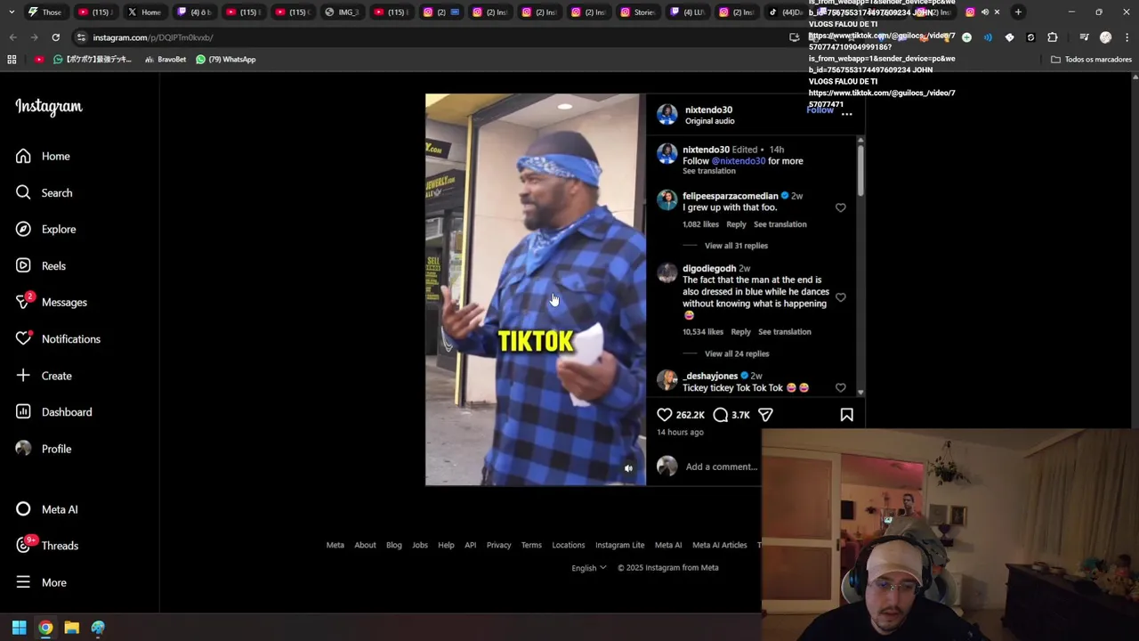The height and width of the screenshot is (641, 1139).
Task: Switch to Stories browser tab
Action: pos(638,12)
